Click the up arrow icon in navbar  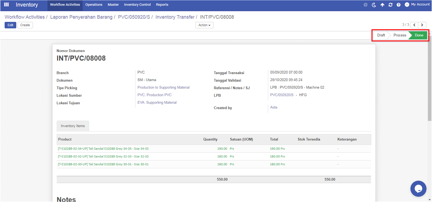(382, 5)
